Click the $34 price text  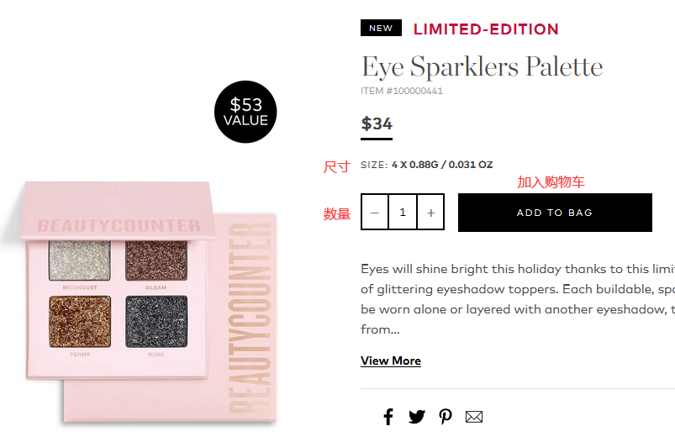pyautogui.click(x=377, y=124)
